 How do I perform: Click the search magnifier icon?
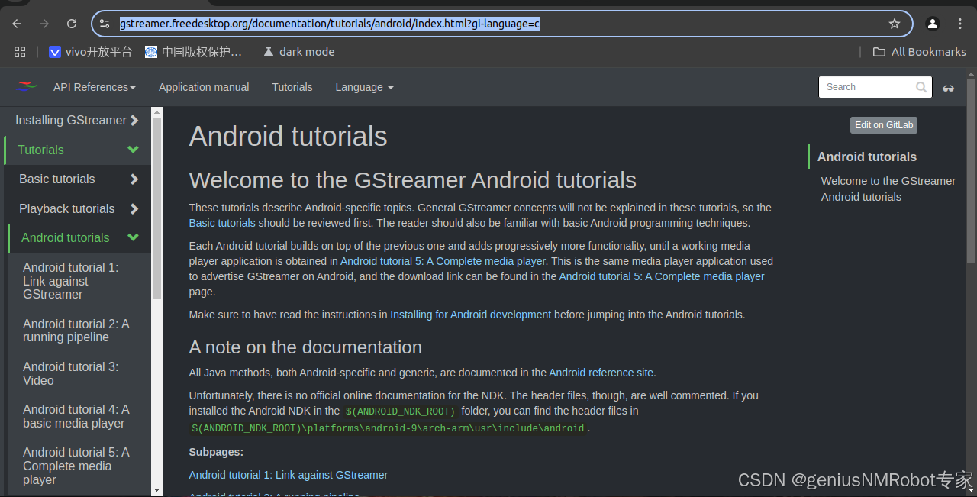(922, 87)
